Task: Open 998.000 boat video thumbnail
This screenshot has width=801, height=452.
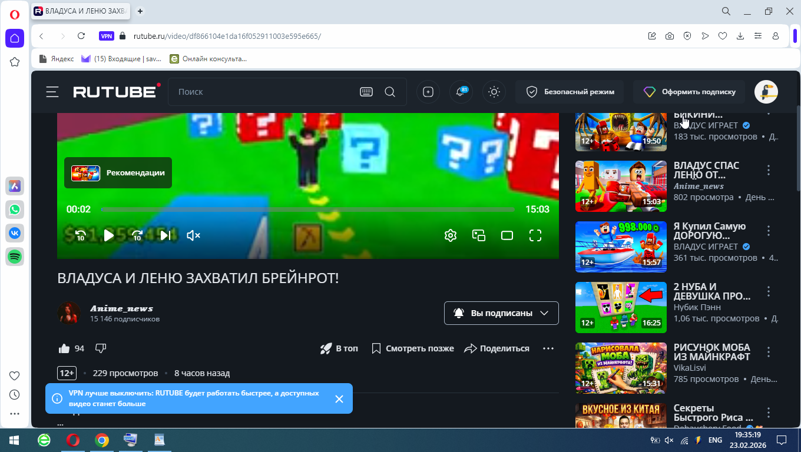Action: (x=621, y=247)
